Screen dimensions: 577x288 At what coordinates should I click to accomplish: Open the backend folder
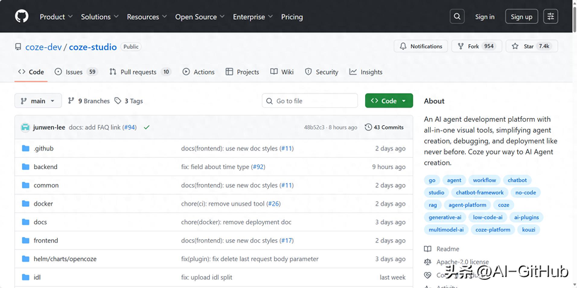pos(46,167)
